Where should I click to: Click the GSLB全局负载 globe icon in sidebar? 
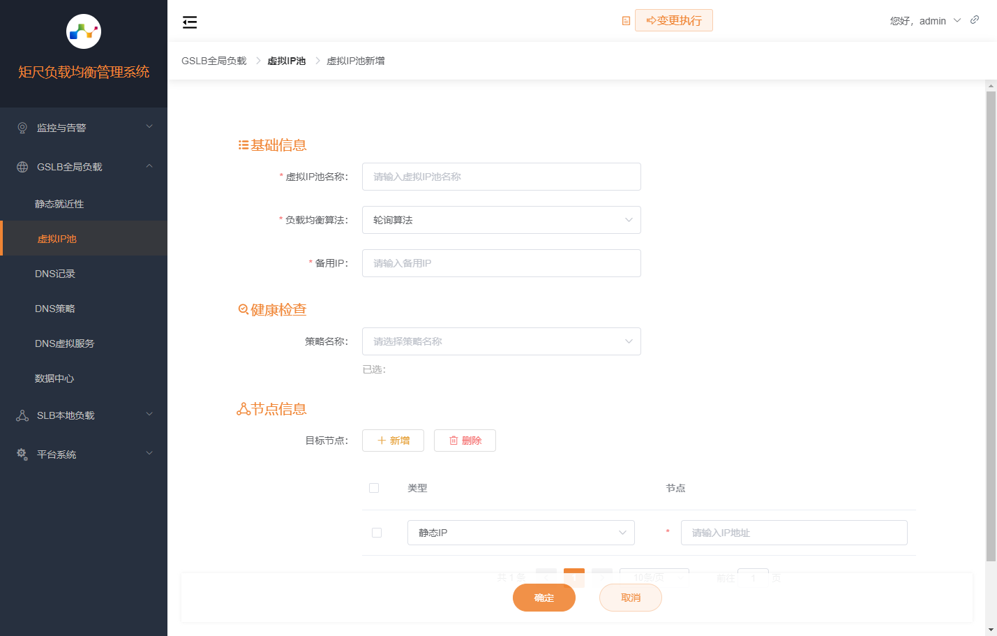point(21,166)
